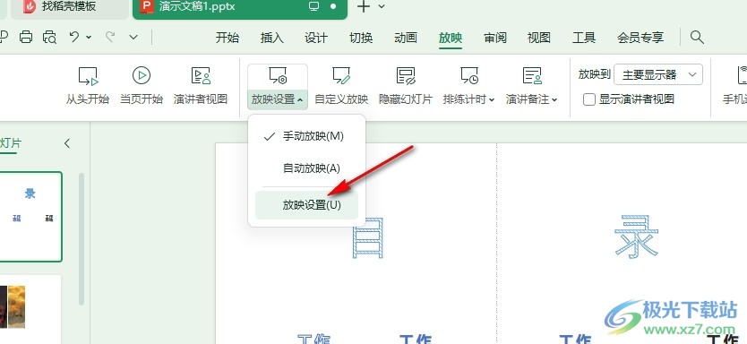The image size is (747, 344).
Task: Click the new tab plus icon
Action: pos(364,6)
